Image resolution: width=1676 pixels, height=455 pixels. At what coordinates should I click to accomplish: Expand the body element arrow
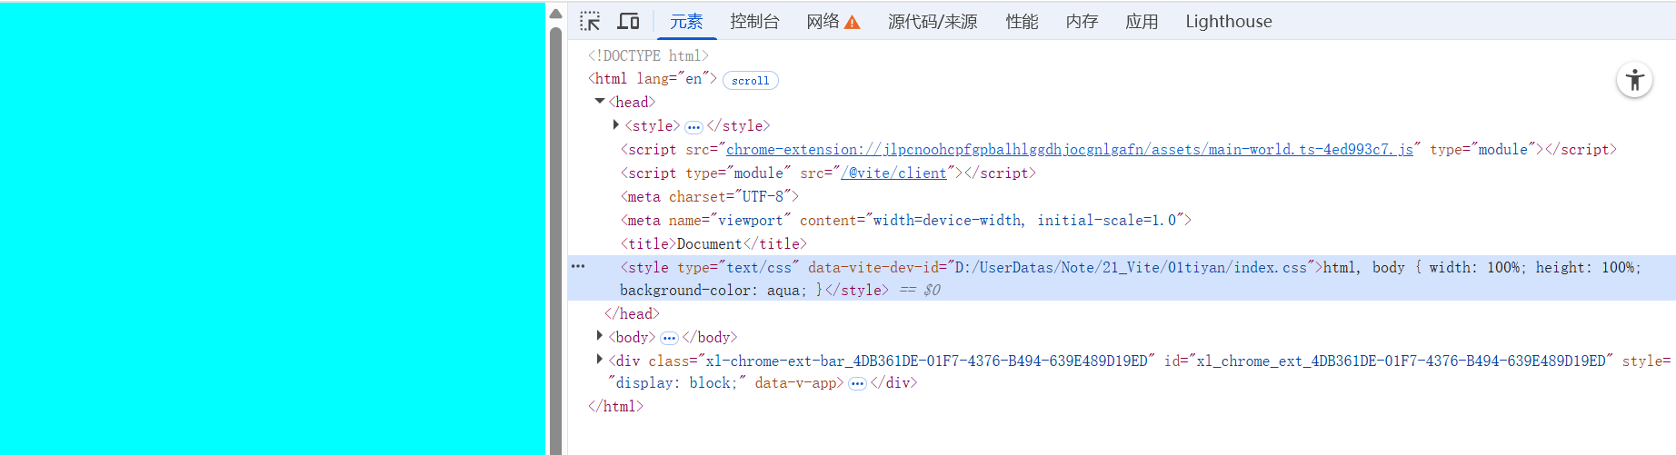pyautogui.click(x=600, y=336)
